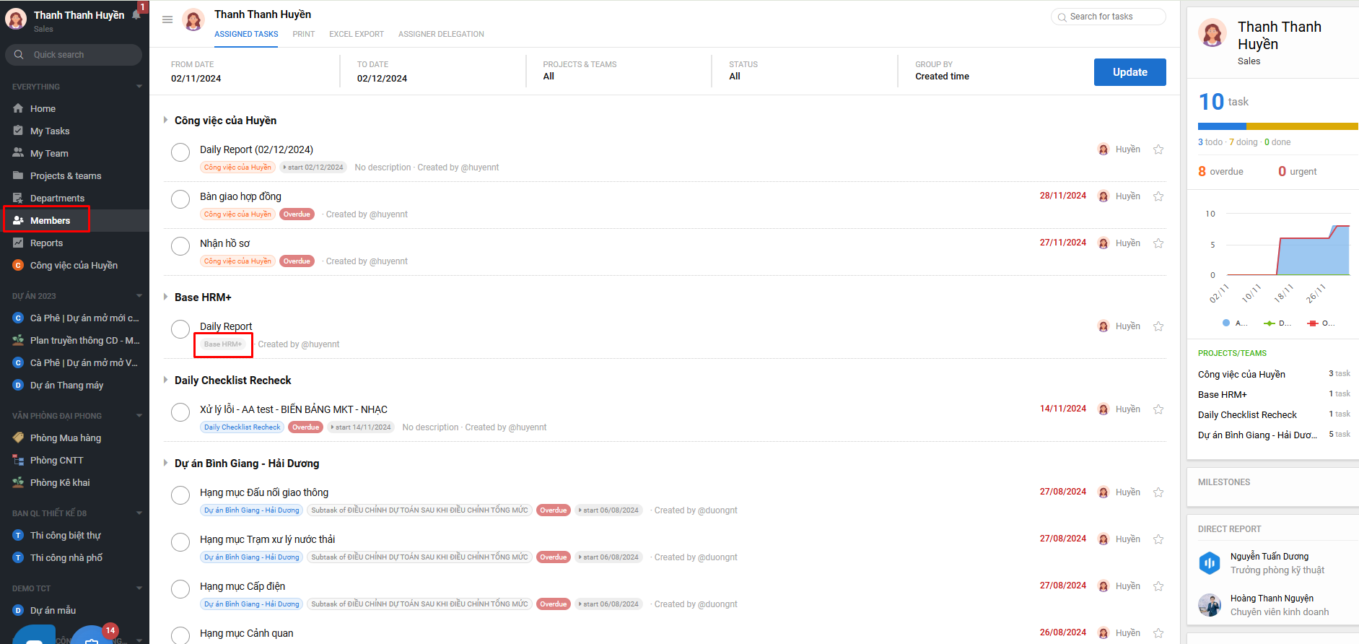Image resolution: width=1359 pixels, height=644 pixels.
Task: Star Hạng mục Đấu nối giao thông task
Action: [x=1158, y=492]
